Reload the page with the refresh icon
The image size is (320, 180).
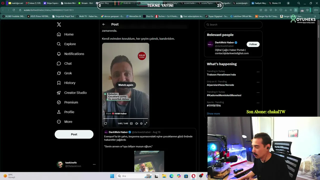tap(13, 10)
